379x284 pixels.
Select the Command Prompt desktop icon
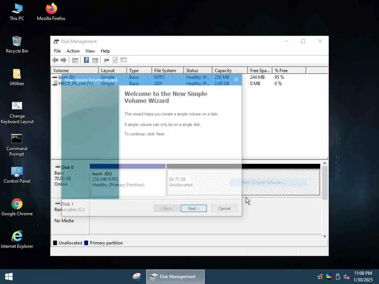[x=17, y=145]
